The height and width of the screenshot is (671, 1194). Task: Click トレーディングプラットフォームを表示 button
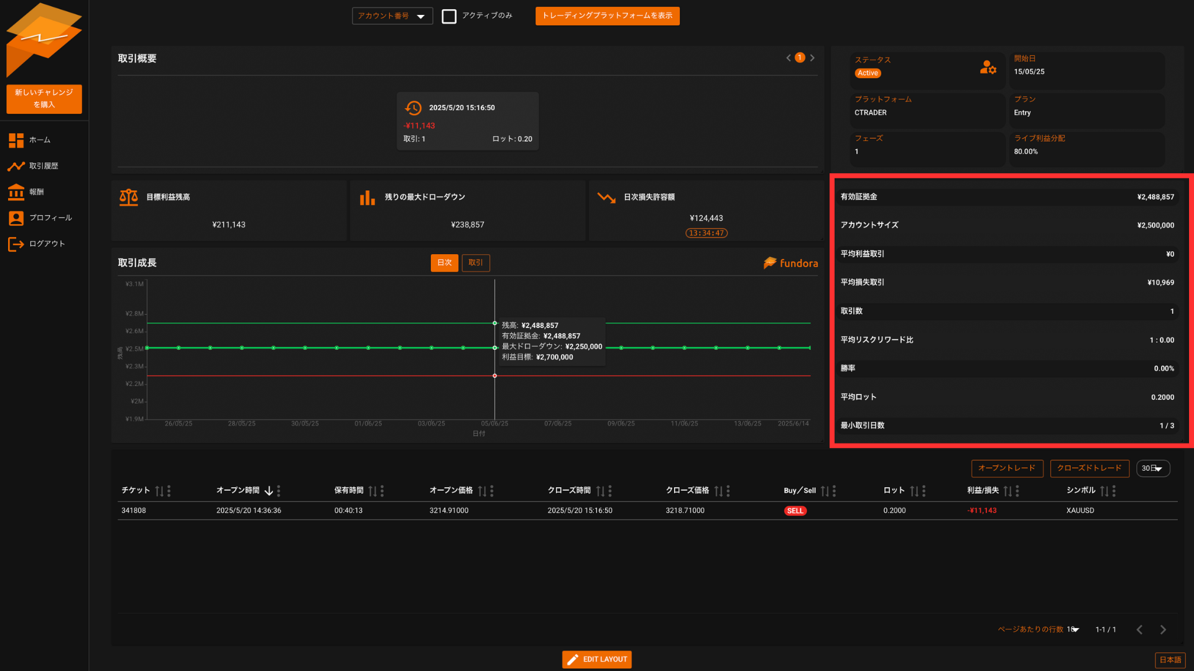click(607, 16)
